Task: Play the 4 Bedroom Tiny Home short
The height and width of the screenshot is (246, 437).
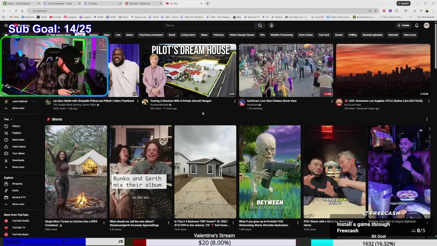Action: 205,172
